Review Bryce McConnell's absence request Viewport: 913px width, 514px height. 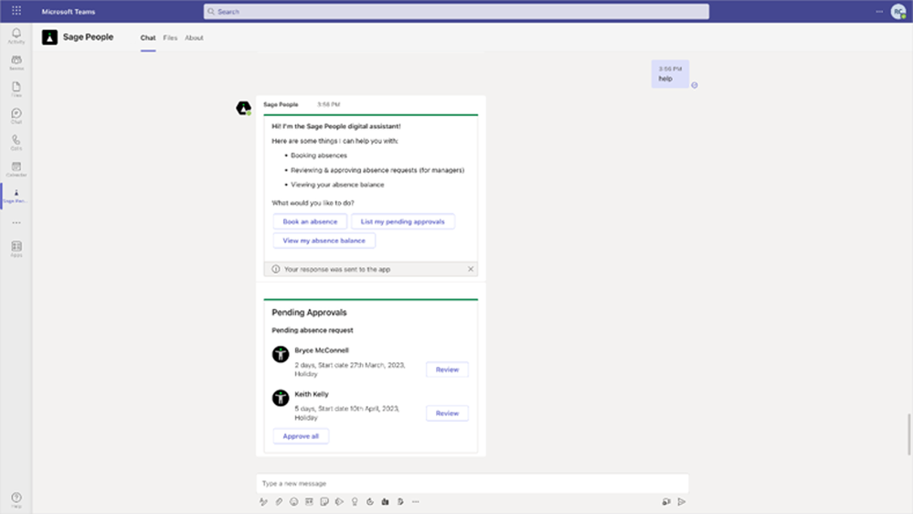(x=447, y=369)
